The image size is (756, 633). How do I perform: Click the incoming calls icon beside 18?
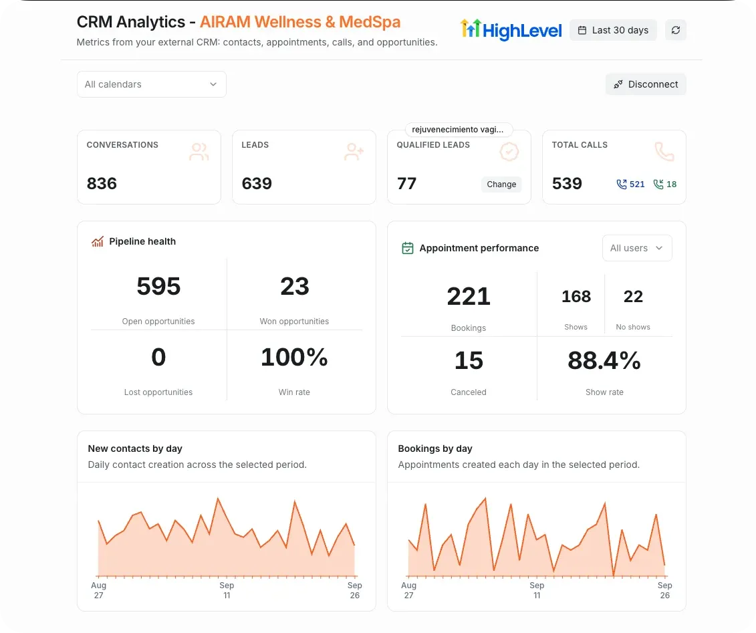[x=658, y=184]
